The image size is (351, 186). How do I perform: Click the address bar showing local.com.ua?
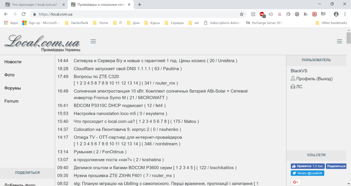(x=137, y=14)
